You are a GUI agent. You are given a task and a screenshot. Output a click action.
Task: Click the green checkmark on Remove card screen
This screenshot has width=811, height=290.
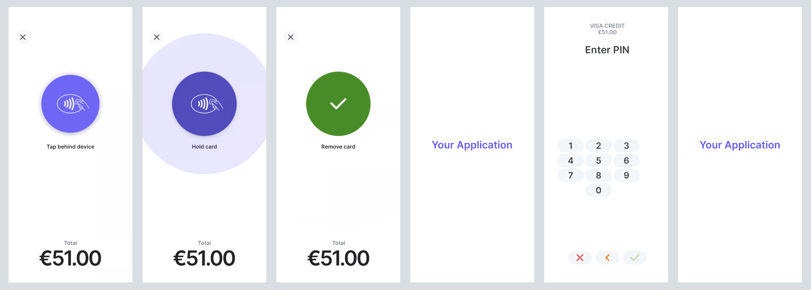pyautogui.click(x=338, y=103)
